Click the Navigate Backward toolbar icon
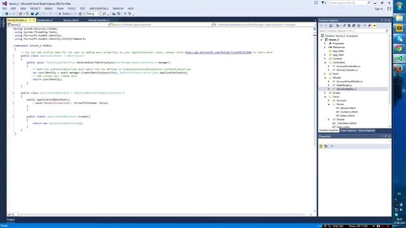Image resolution: width=406 pixels, height=228 pixels. [6, 14]
